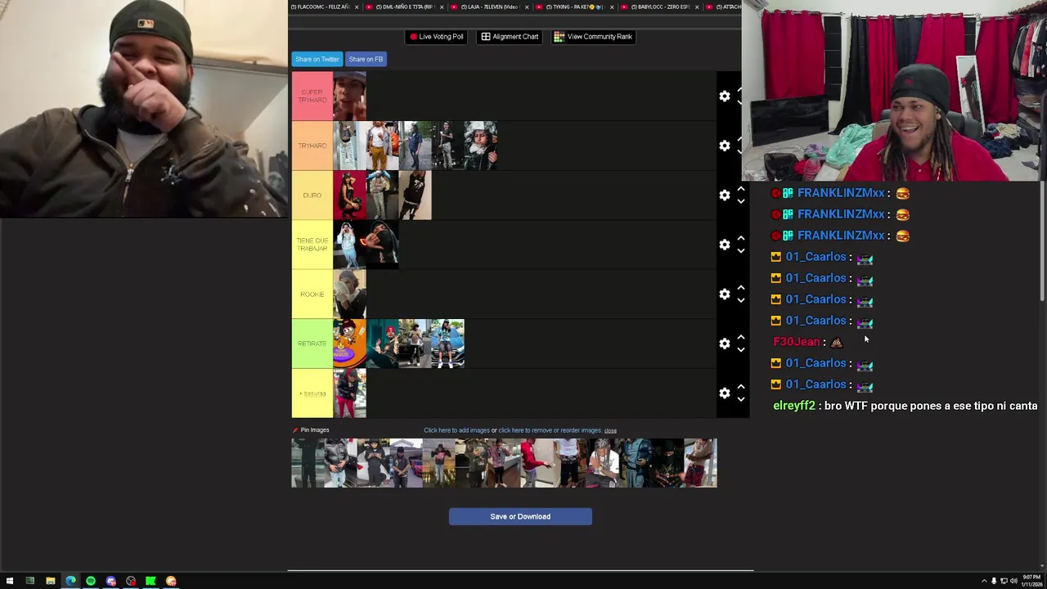Open View Community Rank
This screenshot has height=589, width=1047.
(x=593, y=37)
